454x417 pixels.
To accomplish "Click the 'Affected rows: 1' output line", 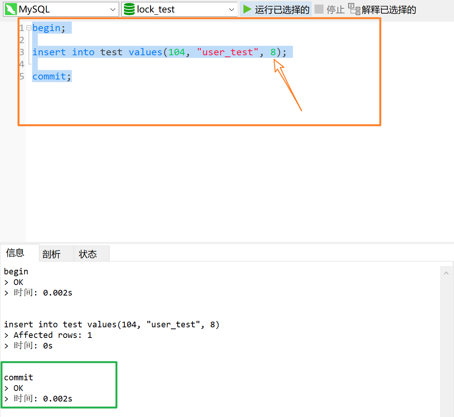I will pos(48,335).
